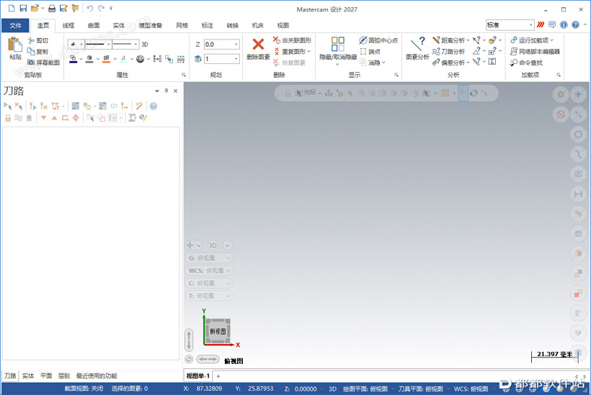591x395 pixels.
Task: Select all operations icon in Toolpaths panel
Action: (x=7, y=106)
